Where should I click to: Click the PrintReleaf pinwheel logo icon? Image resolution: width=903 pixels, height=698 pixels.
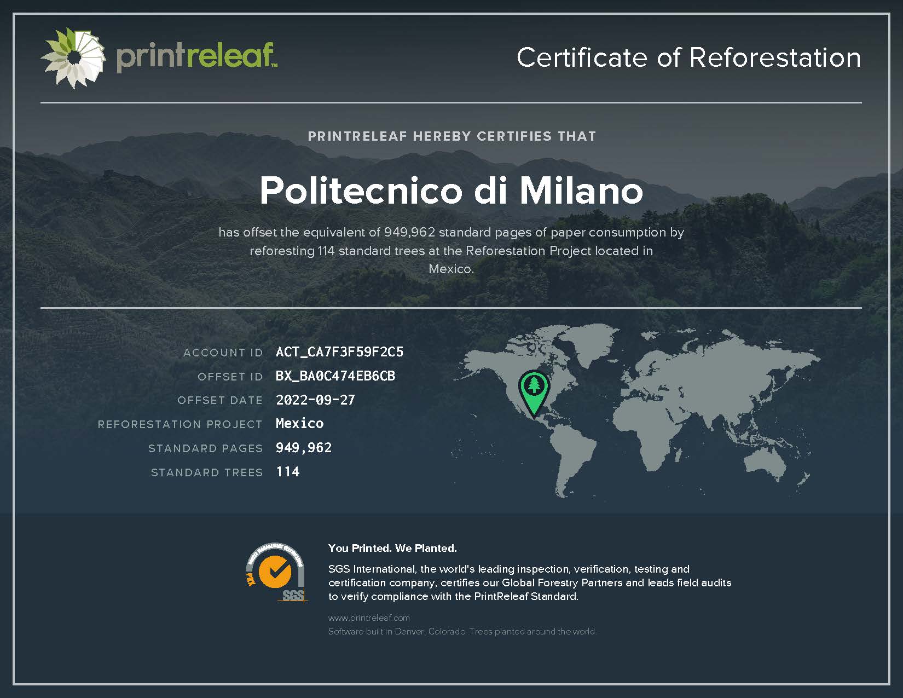(x=73, y=58)
